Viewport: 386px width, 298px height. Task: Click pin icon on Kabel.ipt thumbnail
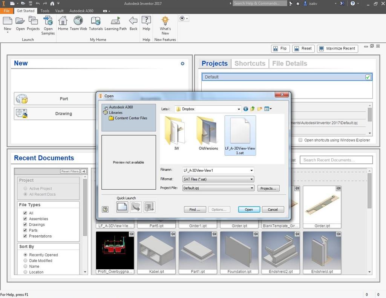click(x=173, y=234)
